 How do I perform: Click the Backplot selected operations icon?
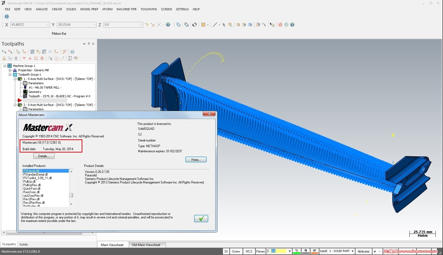(x=32, y=51)
